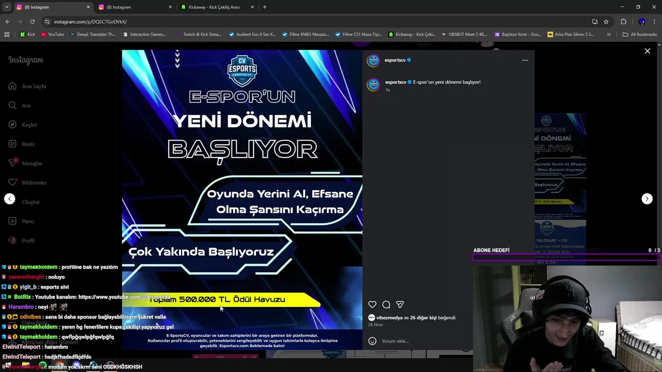The image size is (662, 372).
Task: Click the post image
Action: coord(242,200)
